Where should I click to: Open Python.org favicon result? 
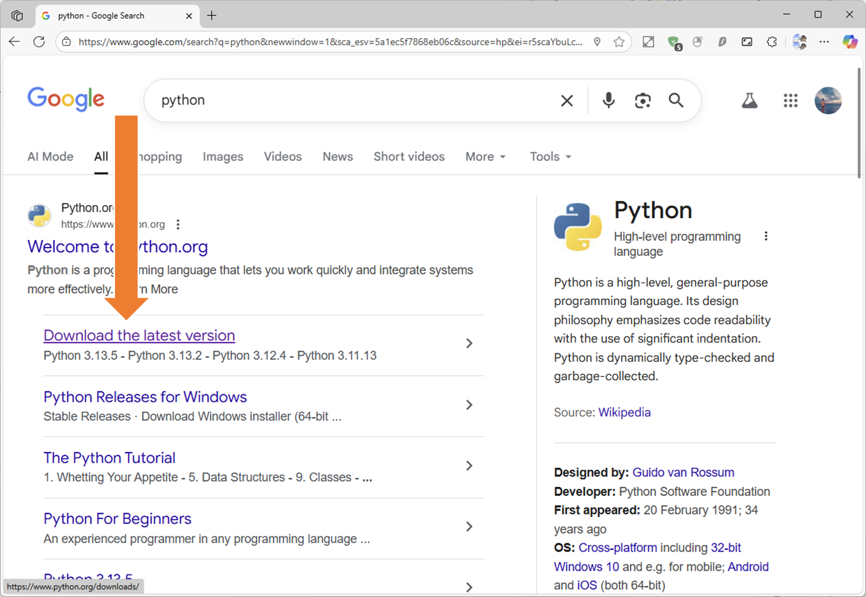pyautogui.click(x=39, y=216)
